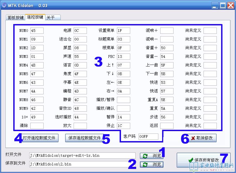Select the 10+ code field
Screen dimensions: 236x173
(x=37, y=117)
